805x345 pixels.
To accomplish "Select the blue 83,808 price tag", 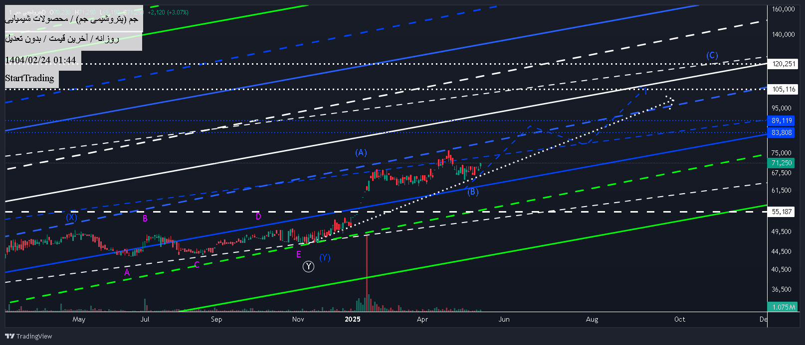I will point(781,132).
